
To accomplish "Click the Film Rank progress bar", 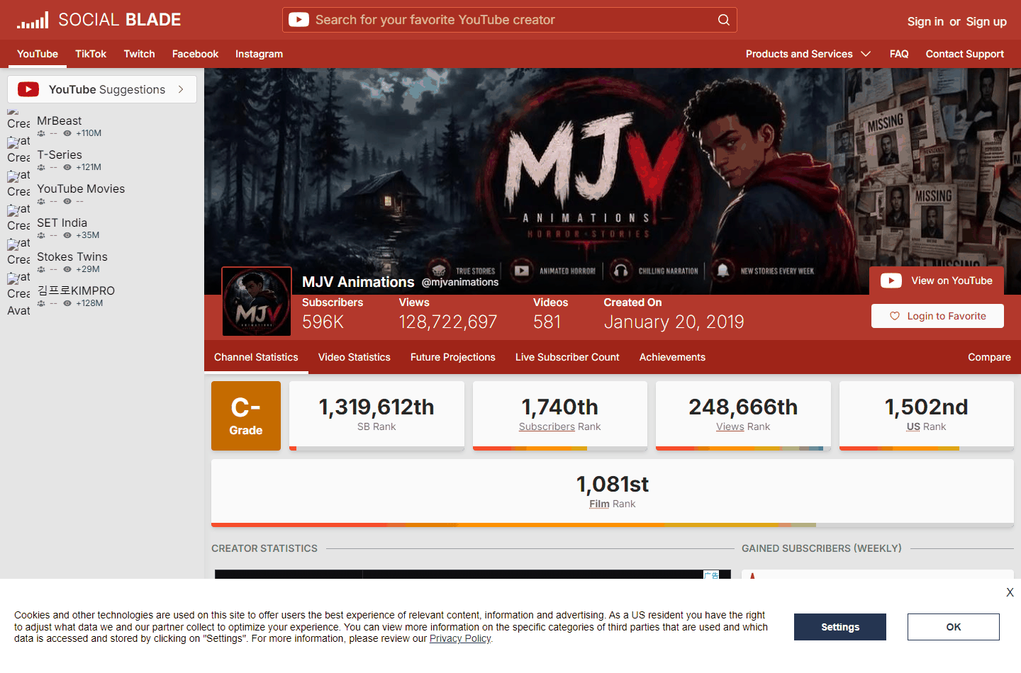I will [613, 525].
